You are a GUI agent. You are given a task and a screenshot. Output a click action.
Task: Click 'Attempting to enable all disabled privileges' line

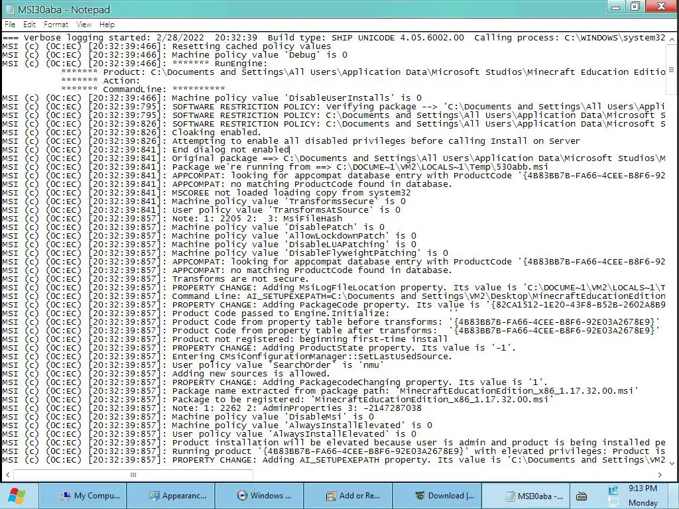(x=291, y=141)
